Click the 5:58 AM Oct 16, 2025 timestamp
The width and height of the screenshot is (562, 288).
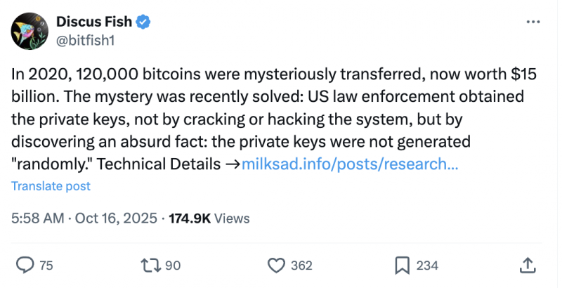(x=84, y=218)
